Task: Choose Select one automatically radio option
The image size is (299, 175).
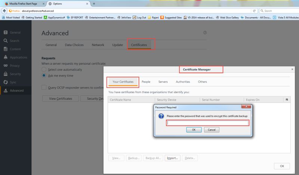Action: (x=44, y=70)
